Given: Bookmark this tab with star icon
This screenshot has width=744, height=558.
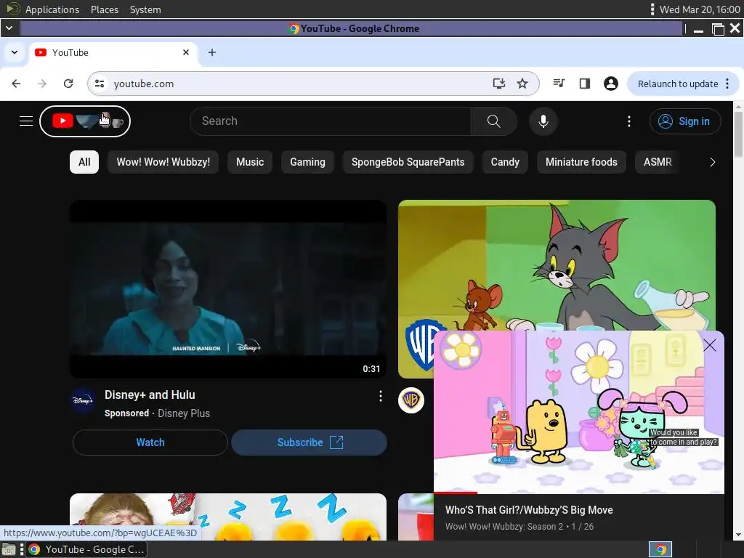Looking at the screenshot, I should (522, 84).
